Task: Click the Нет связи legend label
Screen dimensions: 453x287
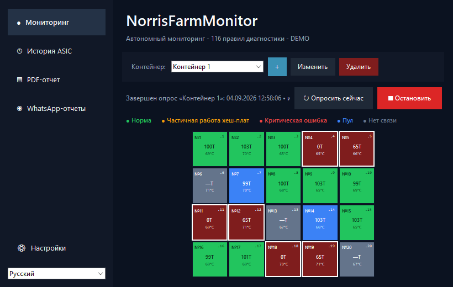Action: tap(380, 120)
